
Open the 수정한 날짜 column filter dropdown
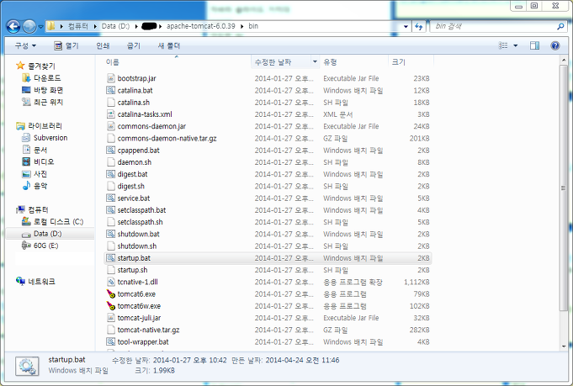pos(315,62)
